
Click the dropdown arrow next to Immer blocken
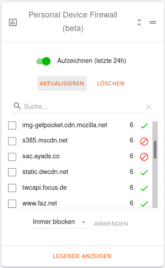point(83,222)
